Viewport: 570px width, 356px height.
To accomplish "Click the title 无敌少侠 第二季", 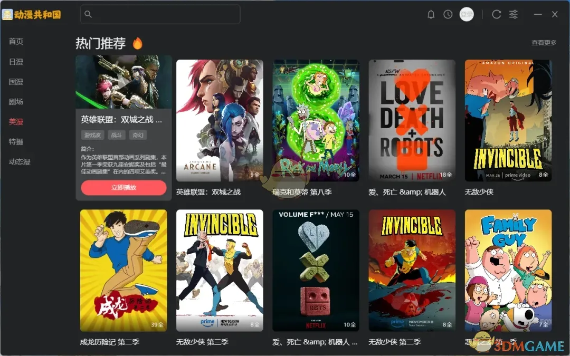I will (395, 342).
